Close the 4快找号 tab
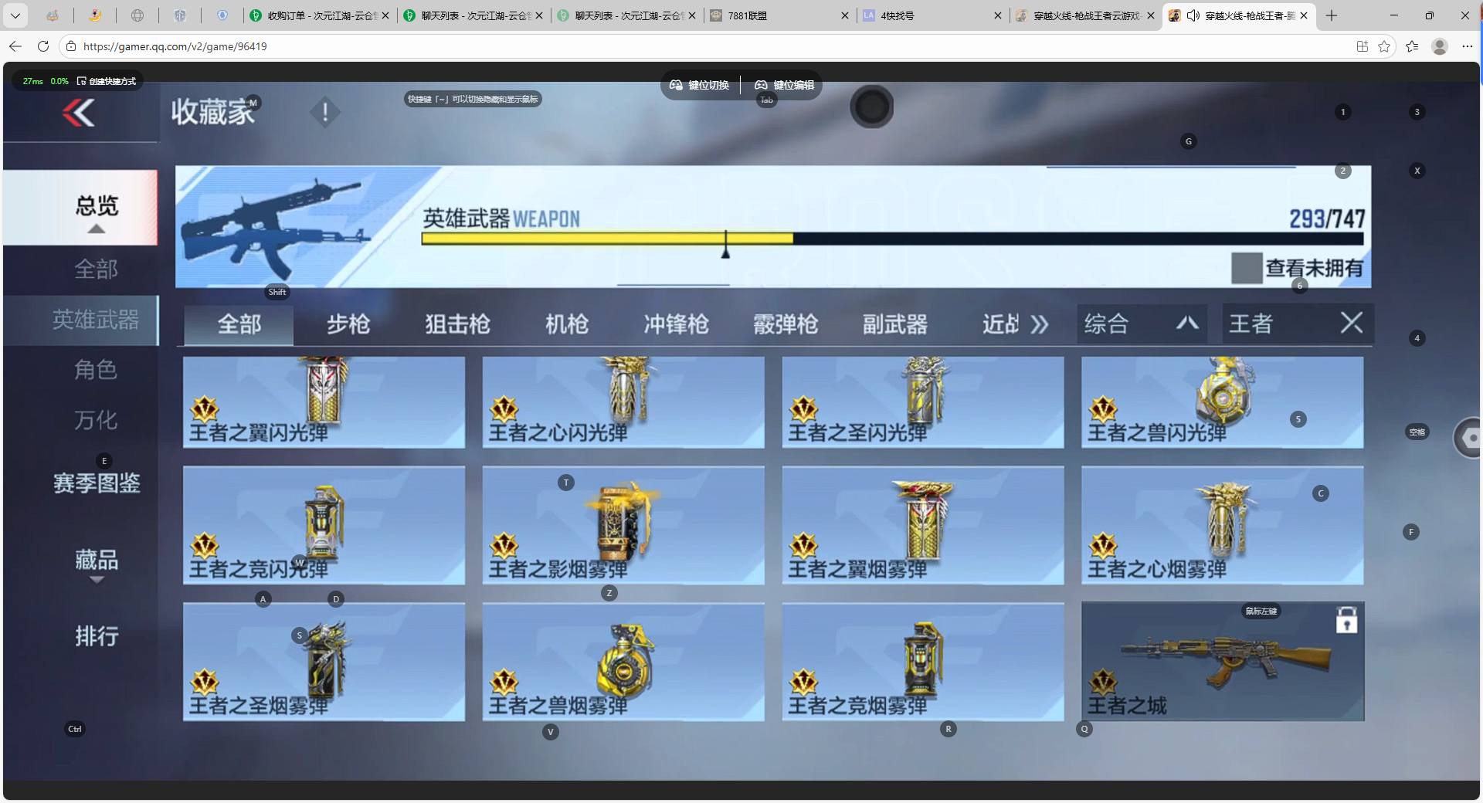Viewport: 1483px width, 803px height. coord(997,15)
